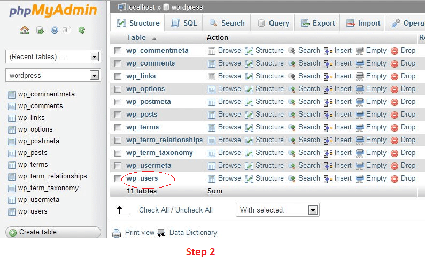Switch to the Import tab
This screenshot has height=269, width=425.
(x=363, y=23)
